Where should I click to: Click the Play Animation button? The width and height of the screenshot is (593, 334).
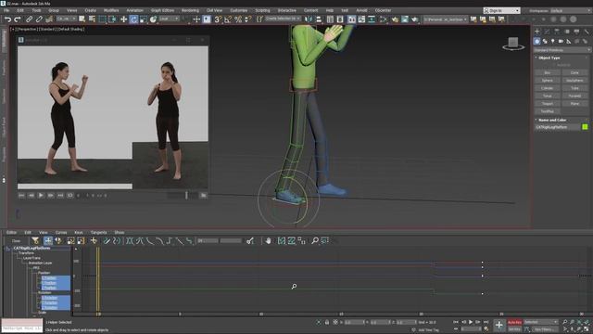pyautogui.click(x=471, y=322)
